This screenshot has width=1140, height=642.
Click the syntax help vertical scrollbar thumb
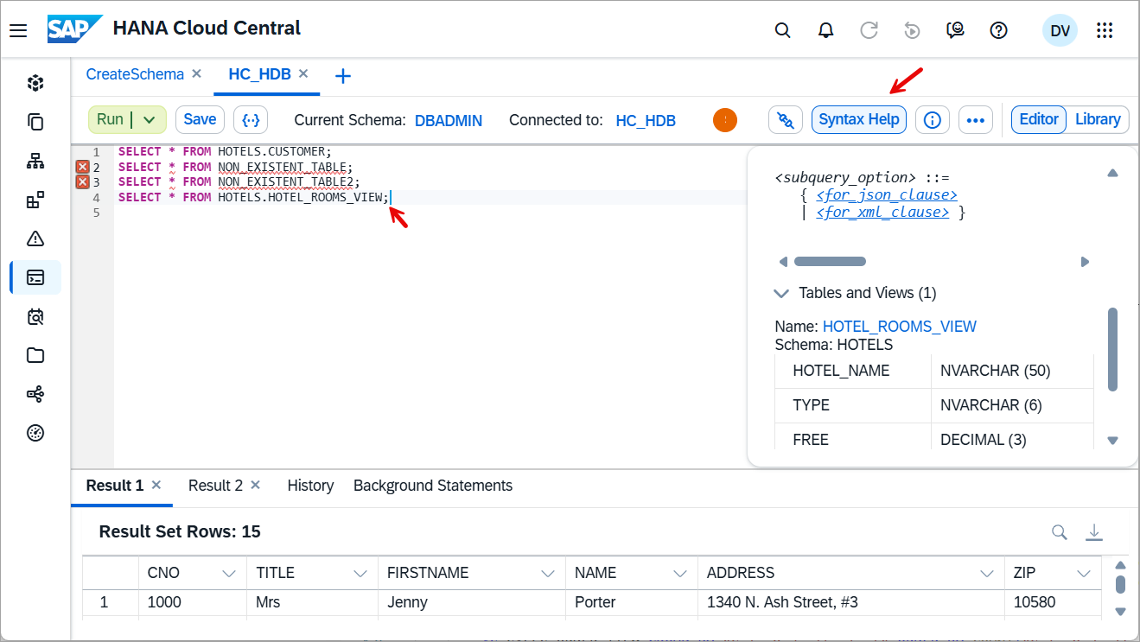[x=1113, y=350]
